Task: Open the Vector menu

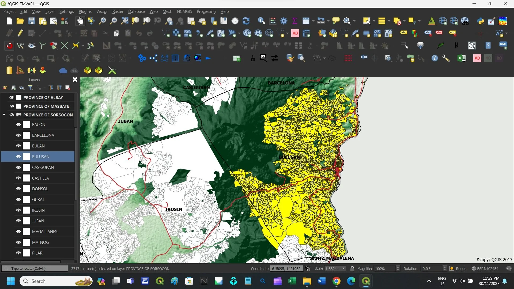Action: (x=102, y=12)
